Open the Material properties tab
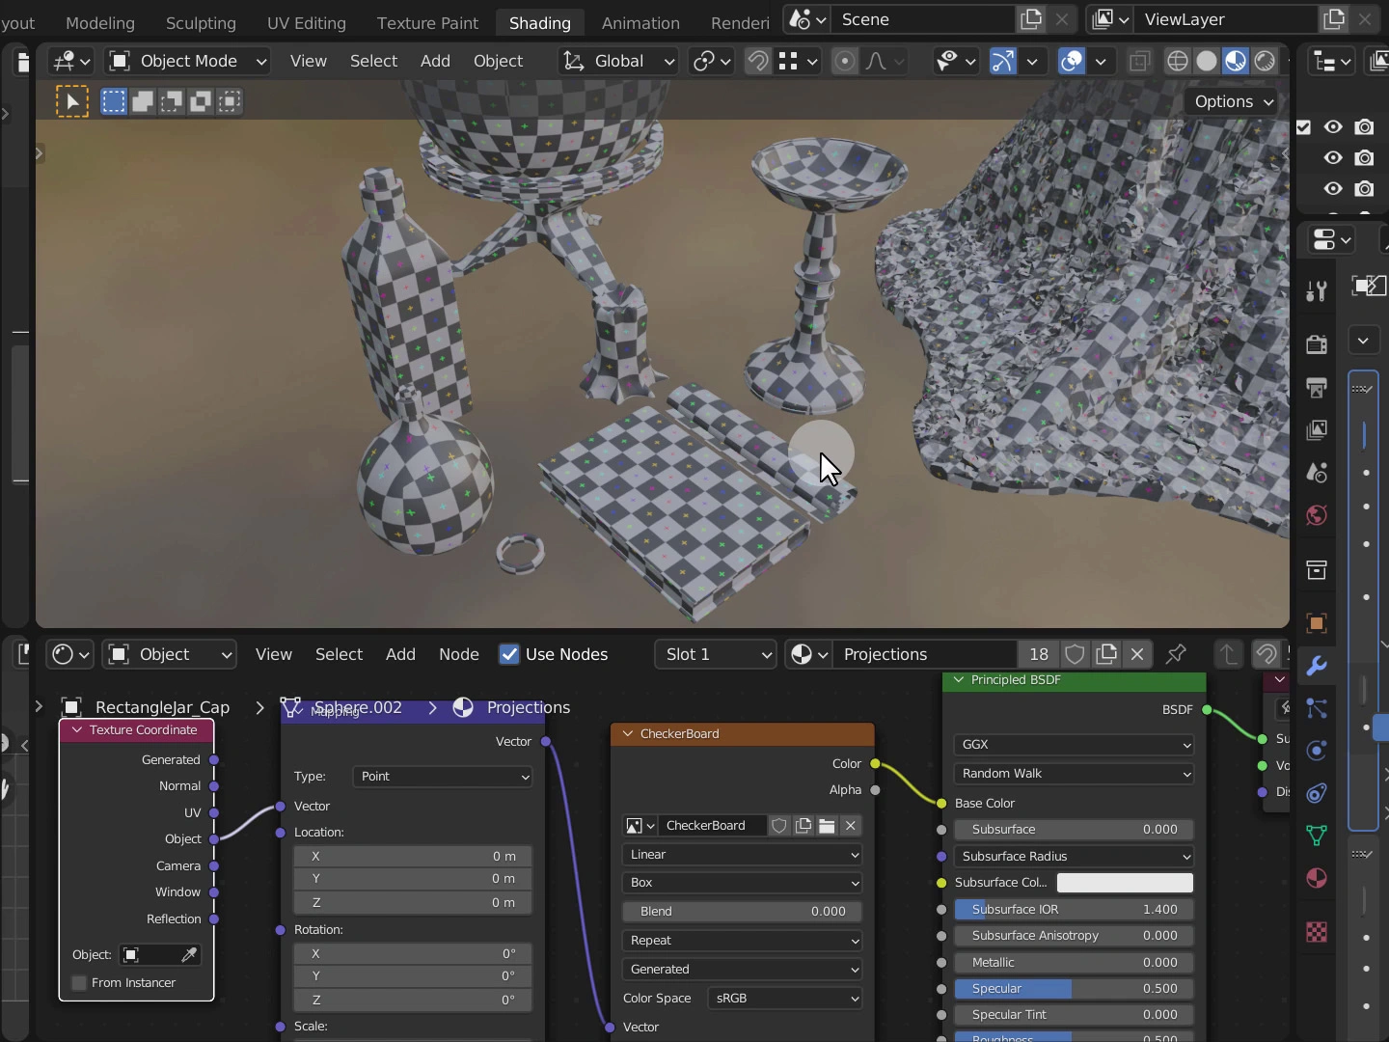Image resolution: width=1389 pixels, height=1042 pixels. tap(1317, 878)
